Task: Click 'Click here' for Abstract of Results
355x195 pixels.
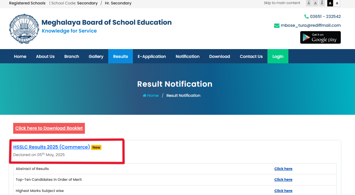Action: [x=283, y=169]
